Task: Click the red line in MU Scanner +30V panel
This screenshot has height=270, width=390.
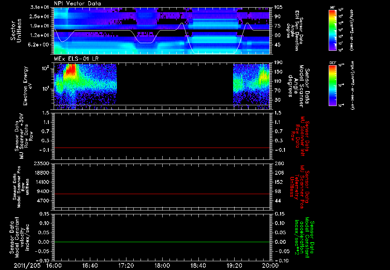Action: 161,148
